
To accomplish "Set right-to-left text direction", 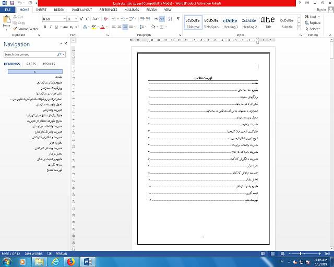I will [x=162, y=19].
